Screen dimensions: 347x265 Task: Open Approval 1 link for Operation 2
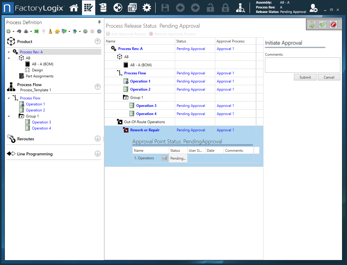[225, 89]
